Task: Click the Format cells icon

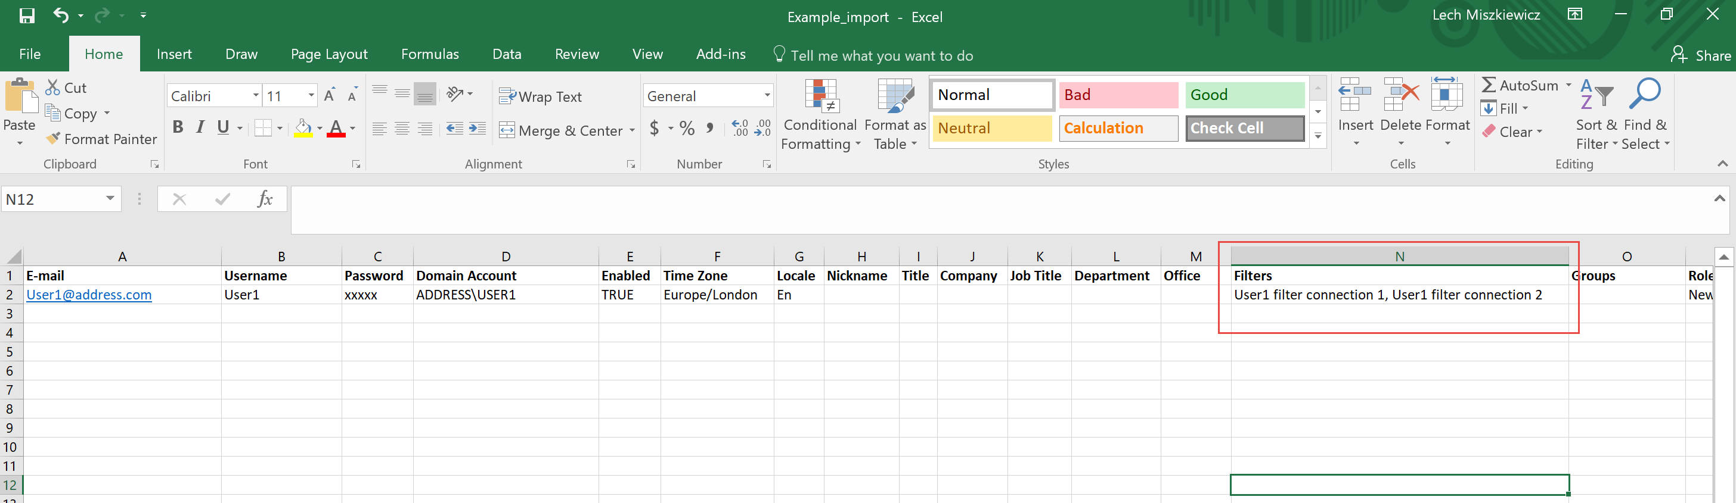Action: tap(1446, 95)
